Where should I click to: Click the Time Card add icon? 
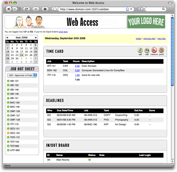tap(140, 50)
